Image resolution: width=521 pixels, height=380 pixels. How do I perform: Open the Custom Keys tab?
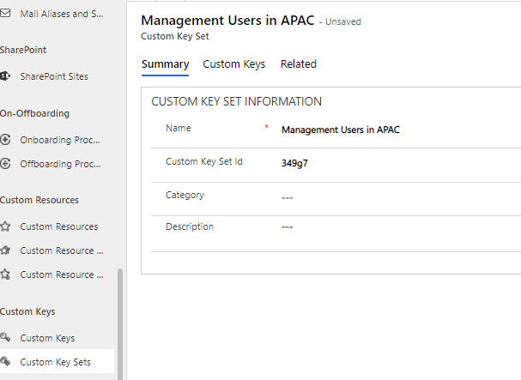pos(233,64)
